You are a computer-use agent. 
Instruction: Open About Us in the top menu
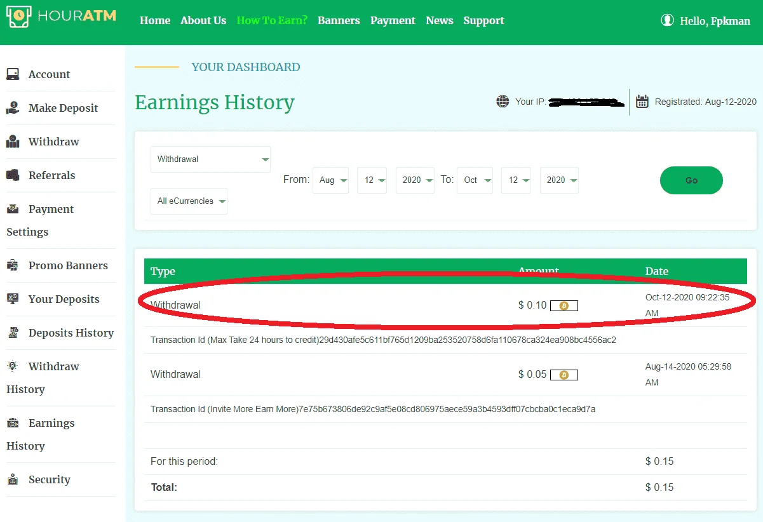(x=203, y=20)
